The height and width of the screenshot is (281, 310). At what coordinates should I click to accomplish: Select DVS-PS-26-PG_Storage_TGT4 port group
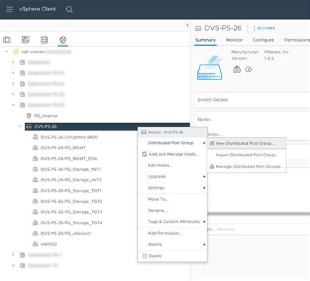click(71, 223)
